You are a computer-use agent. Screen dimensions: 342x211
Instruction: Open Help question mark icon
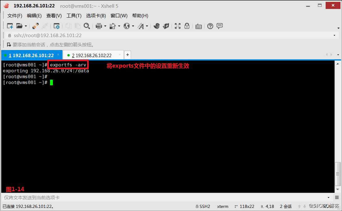coord(210,26)
